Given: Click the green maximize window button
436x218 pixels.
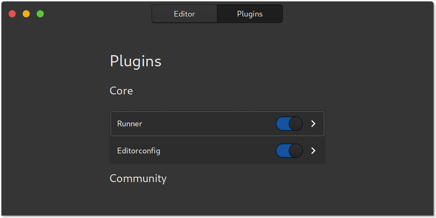Looking at the screenshot, I should click(40, 14).
